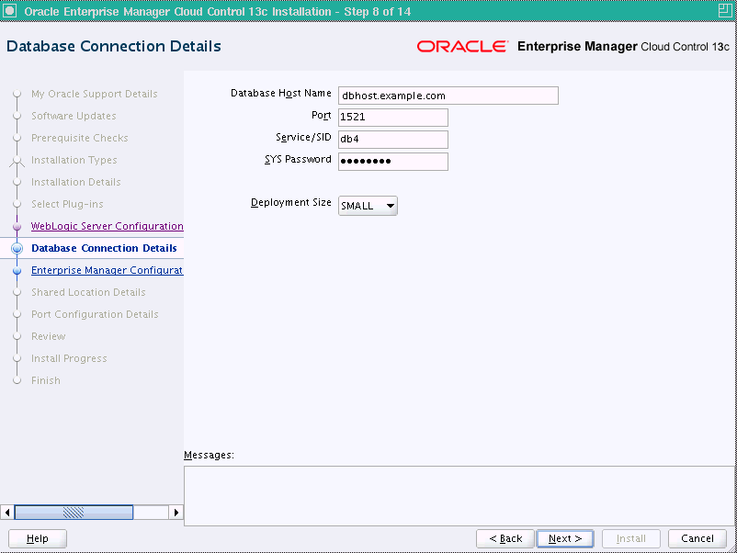Cancel the installation
The width and height of the screenshot is (737, 553).
coord(697,538)
